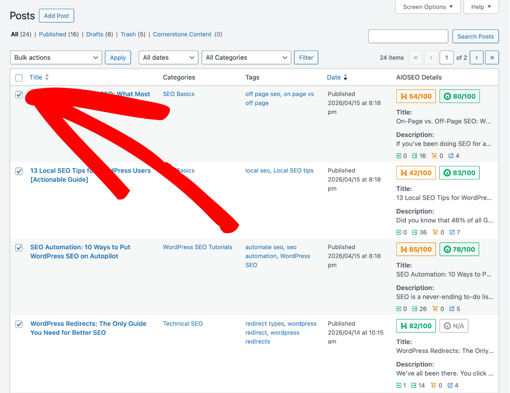The width and height of the screenshot is (510, 393).
Task: Click the search posts text field
Action: [408, 36]
